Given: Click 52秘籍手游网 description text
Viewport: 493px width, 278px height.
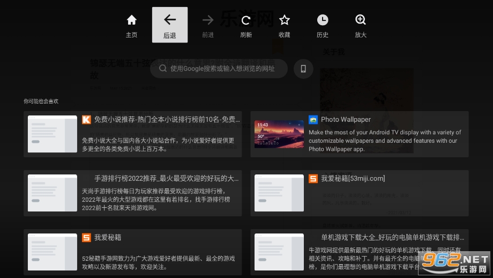Looking at the screenshot, I should point(159,262).
